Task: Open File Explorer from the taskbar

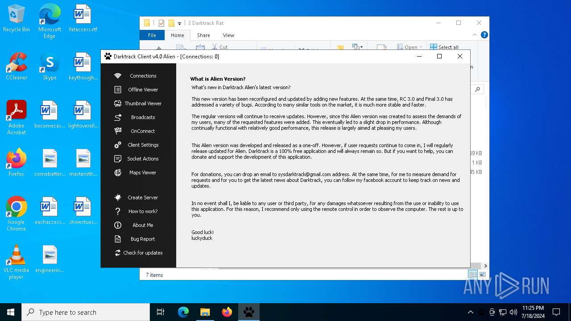Action: pos(205,312)
